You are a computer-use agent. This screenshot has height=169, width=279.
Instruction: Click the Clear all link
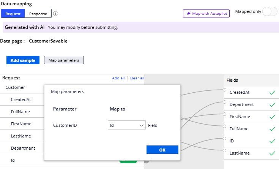pos(137,78)
